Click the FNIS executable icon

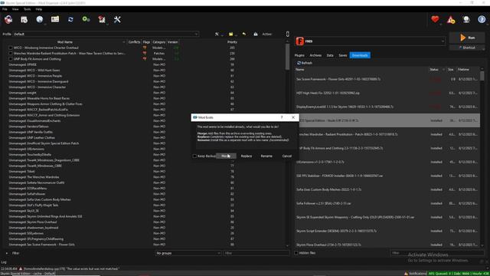tap(299, 41)
